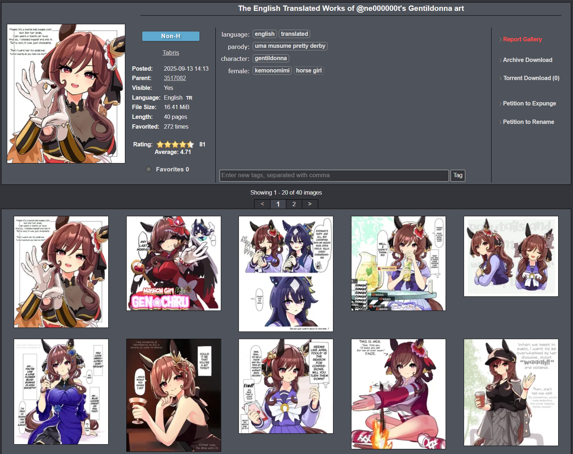The height and width of the screenshot is (454, 573).
Task: Open the lemonade pitcher thumbnail
Action: click(399, 263)
